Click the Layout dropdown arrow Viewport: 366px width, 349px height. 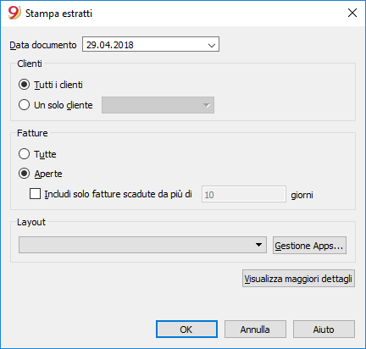click(258, 245)
